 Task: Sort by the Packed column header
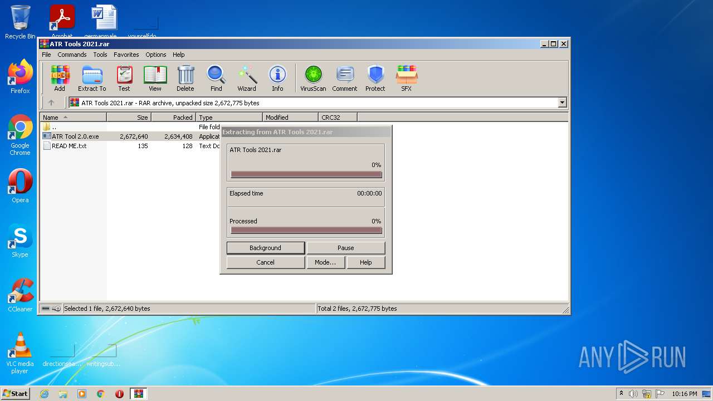[x=173, y=118]
